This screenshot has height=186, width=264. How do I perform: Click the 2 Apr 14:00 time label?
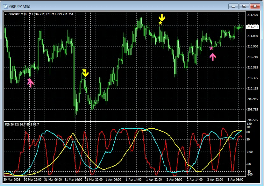click(195, 179)
